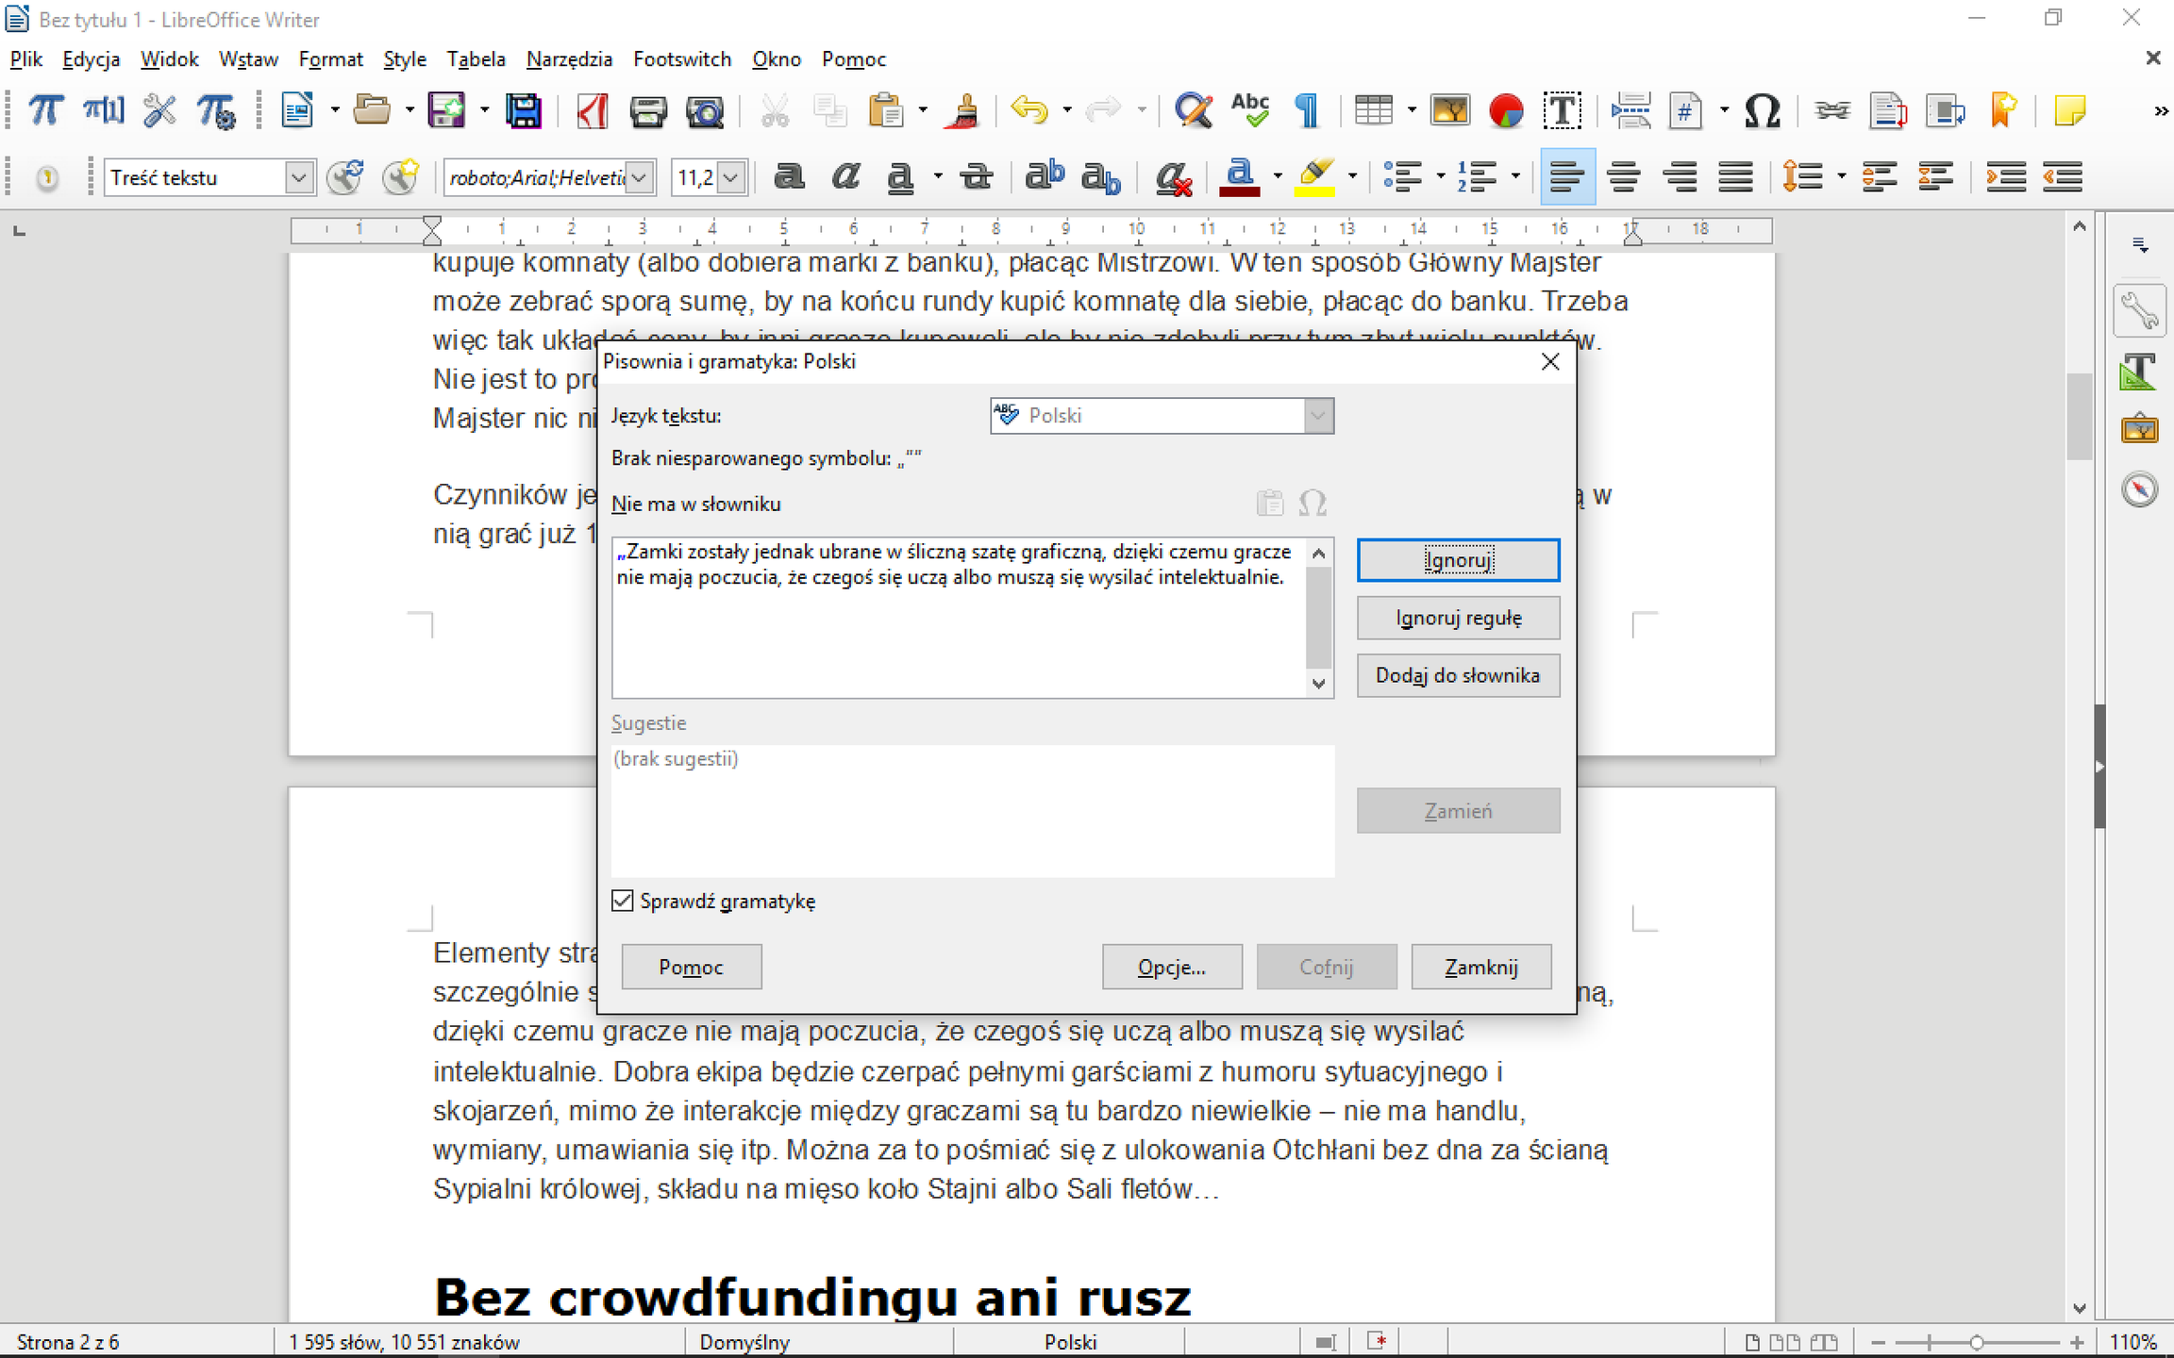Expand the font size dropdown
The width and height of the screenshot is (2174, 1358).
[732, 177]
